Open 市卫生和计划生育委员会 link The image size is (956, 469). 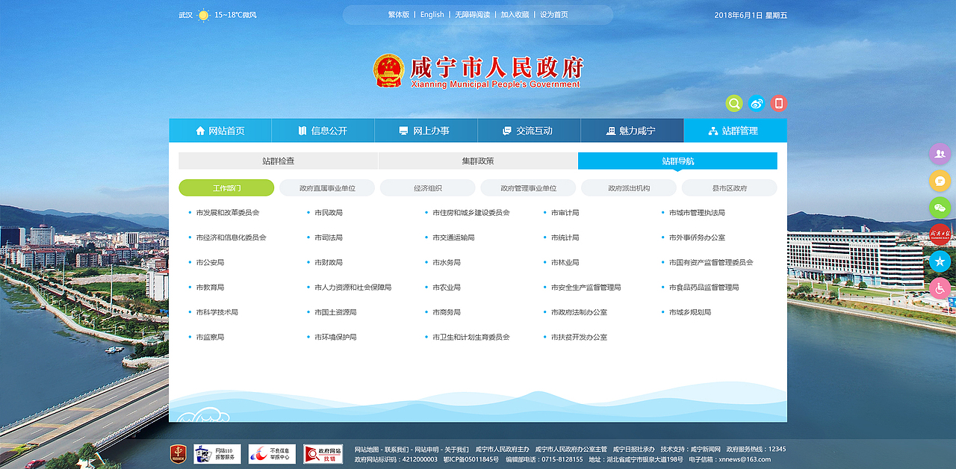[471, 338]
